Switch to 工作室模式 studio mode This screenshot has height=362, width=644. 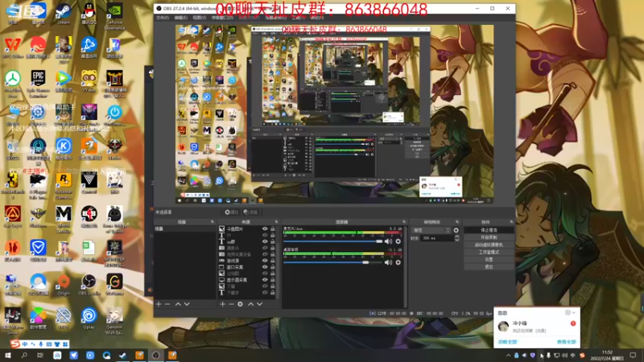coord(489,252)
